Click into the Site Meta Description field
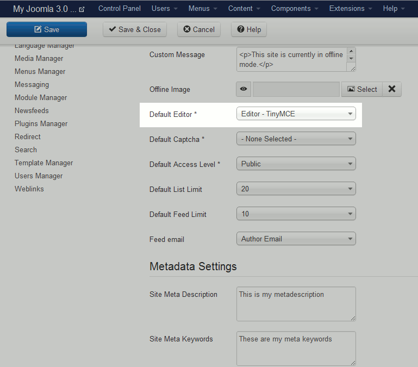 click(296, 303)
